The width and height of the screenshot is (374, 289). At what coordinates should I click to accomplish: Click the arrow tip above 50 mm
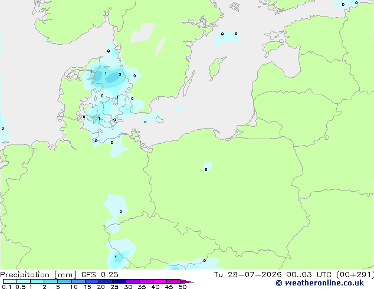point(187,281)
